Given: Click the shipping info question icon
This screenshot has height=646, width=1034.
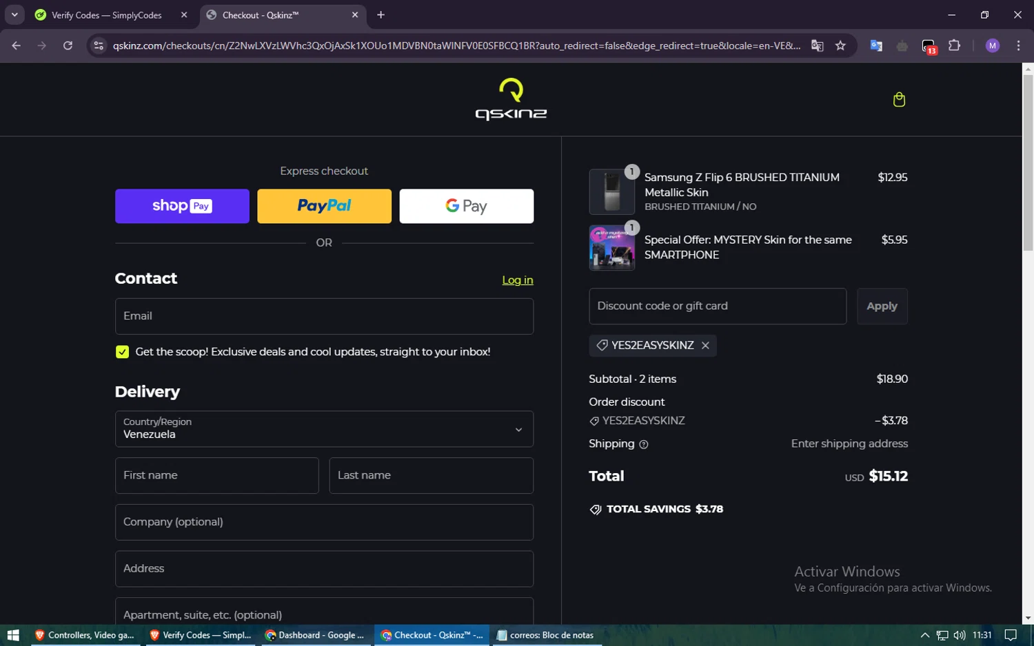Looking at the screenshot, I should click(x=644, y=445).
